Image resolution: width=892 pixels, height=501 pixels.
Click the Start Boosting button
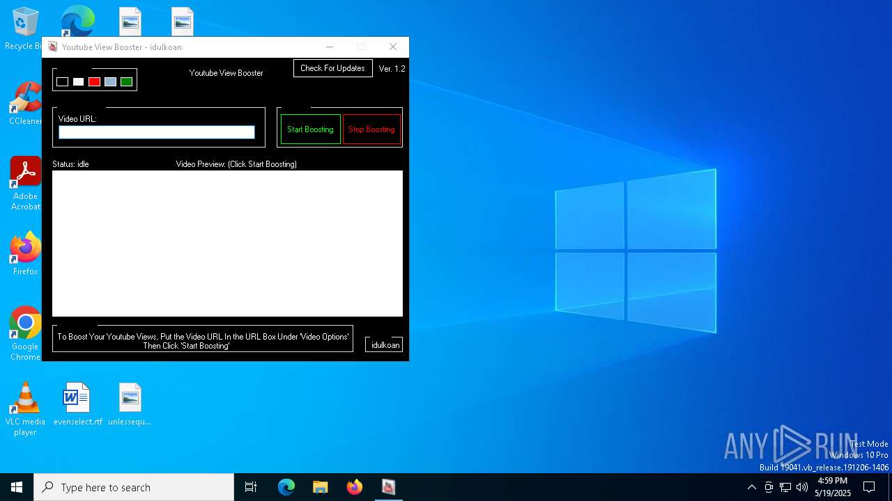(x=310, y=129)
